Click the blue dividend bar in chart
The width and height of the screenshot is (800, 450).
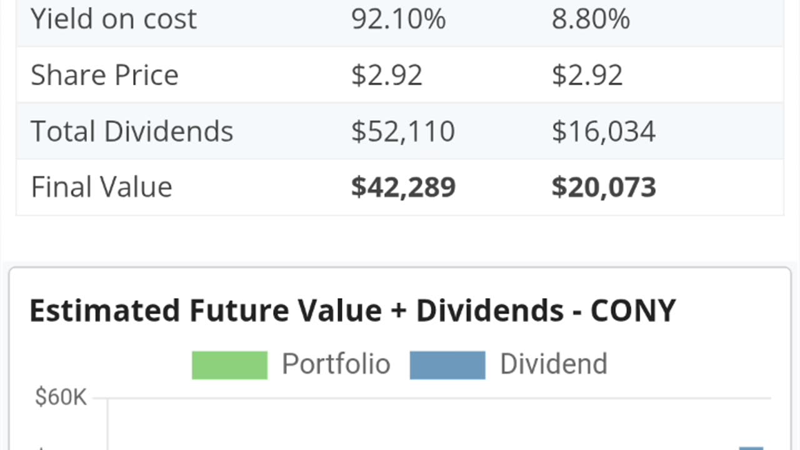(x=751, y=448)
